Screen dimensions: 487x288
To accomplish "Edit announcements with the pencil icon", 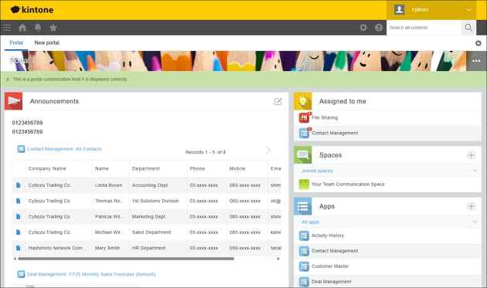I will point(278,101).
